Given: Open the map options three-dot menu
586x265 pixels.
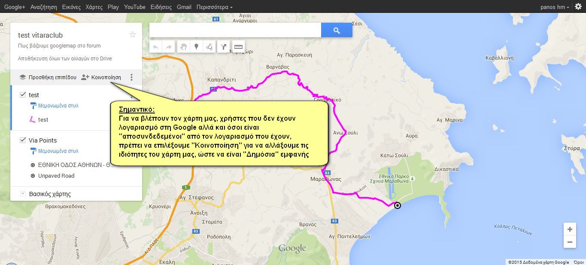Looking at the screenshot, I should (x=132, y=77).
